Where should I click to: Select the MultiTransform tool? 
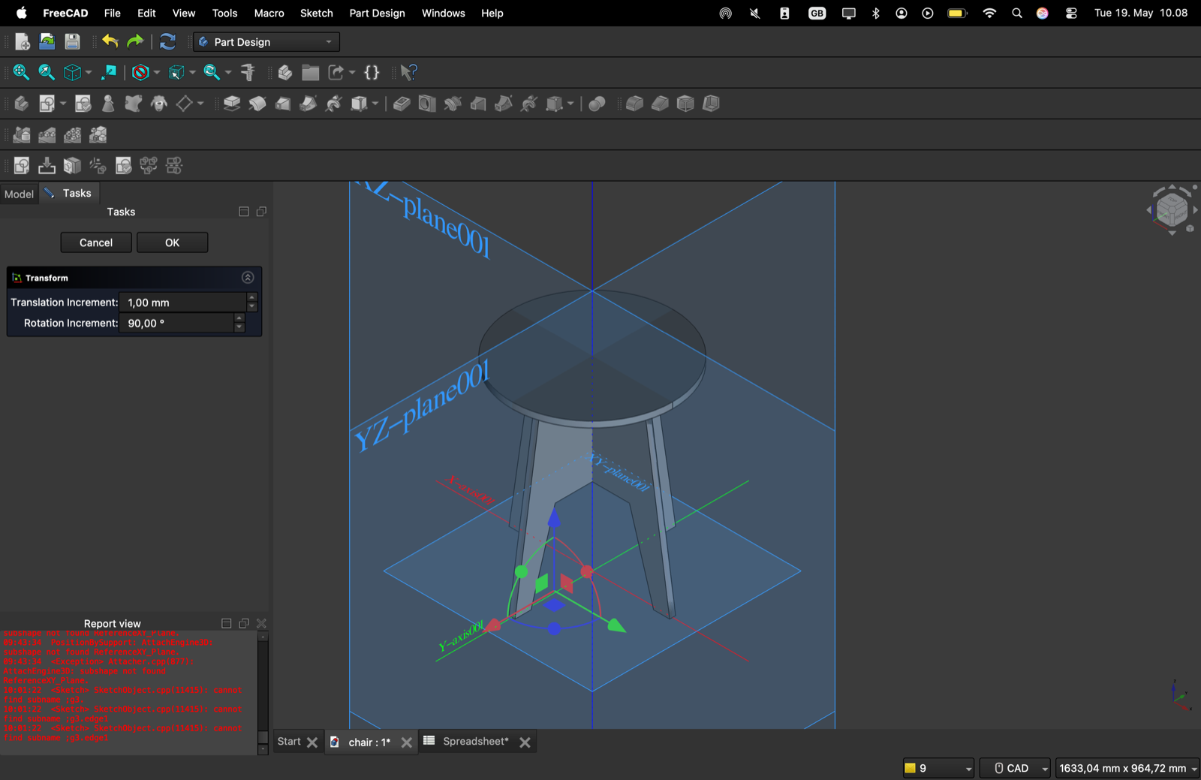(x=98, y=135)
